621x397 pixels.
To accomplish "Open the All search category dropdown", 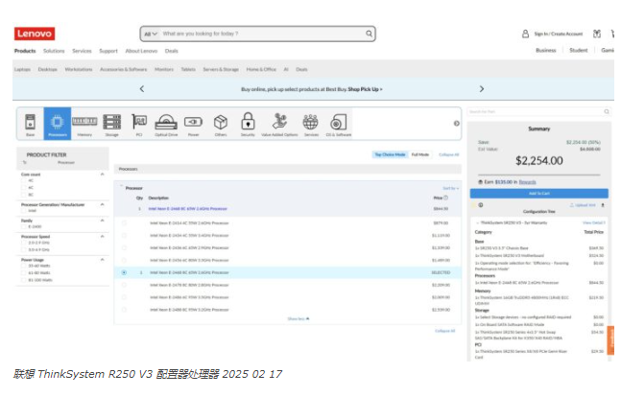I will tap(151, 34).
